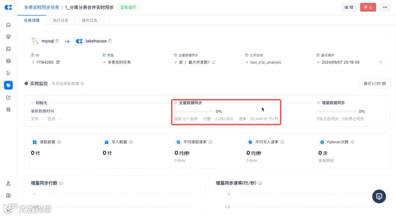The width and height of the screenshot is (396, 216).
Task: Open the export share icon in sidebar
Action: click(8, 97)
